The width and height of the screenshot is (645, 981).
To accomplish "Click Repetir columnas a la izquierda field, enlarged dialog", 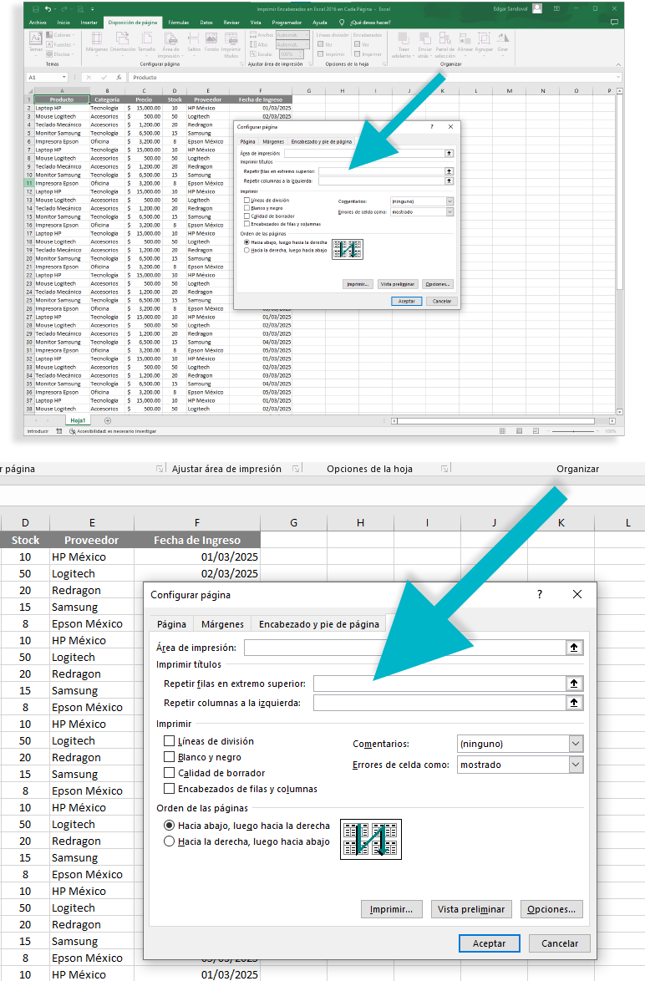I will [439, 704].
